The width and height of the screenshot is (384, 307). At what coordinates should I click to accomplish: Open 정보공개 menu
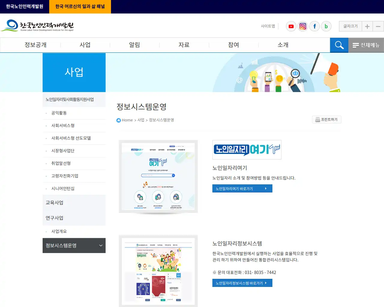35,45
